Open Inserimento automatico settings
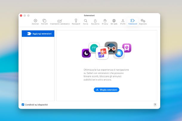This screenshot has width=182, height=121. click(x=60, y=21)
